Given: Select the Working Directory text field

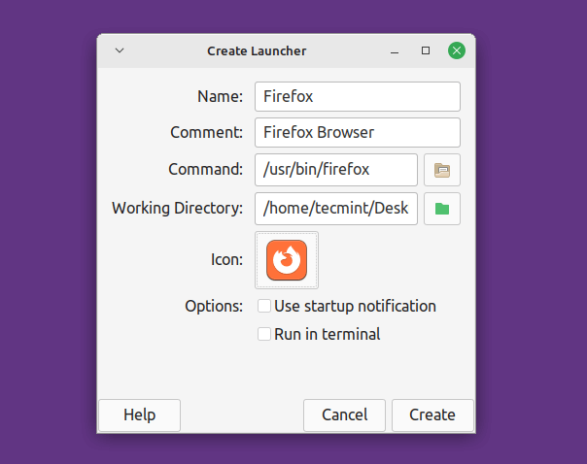Looking at the screenshot, I should 336,209.
